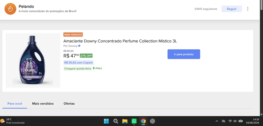This screenshot has width=263, height=126.
Task: Click the tagline A maior comunidade de promoções
Action: pyautogui.click(x=48, y=11)
